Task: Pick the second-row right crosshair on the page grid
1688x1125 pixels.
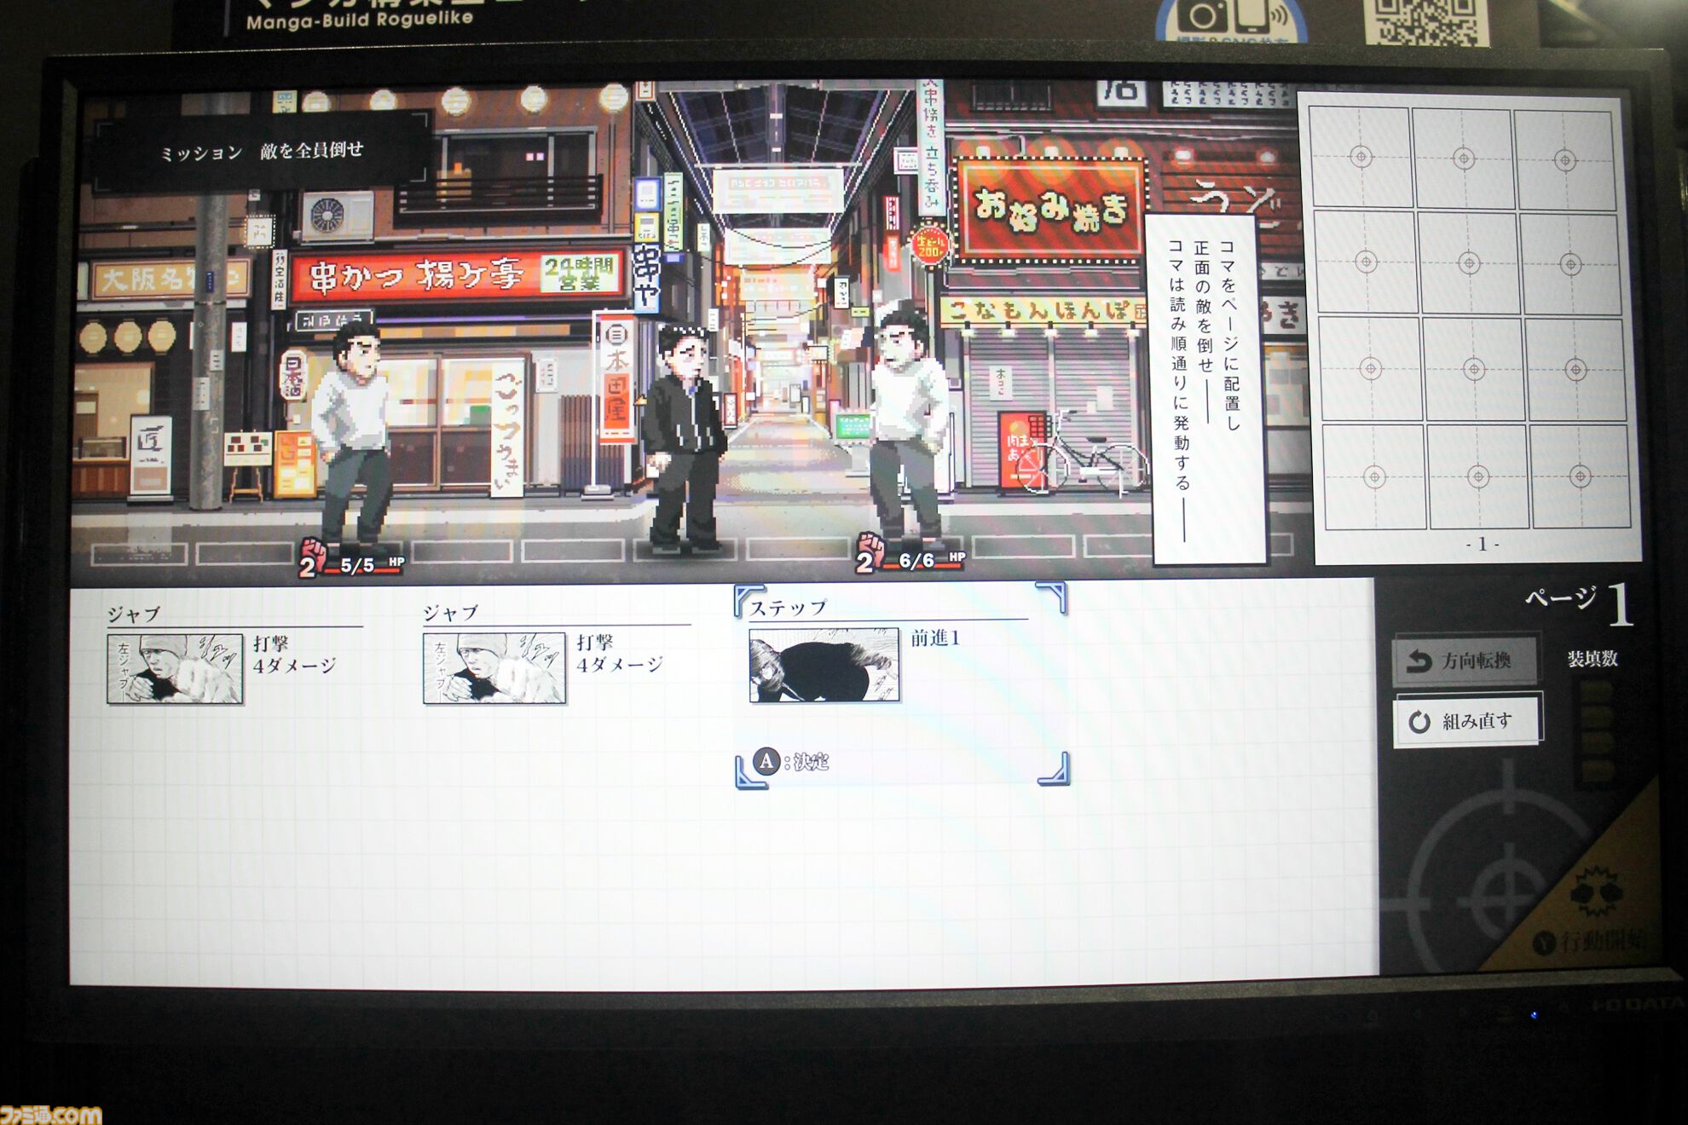Action: tap(1570, 265)
